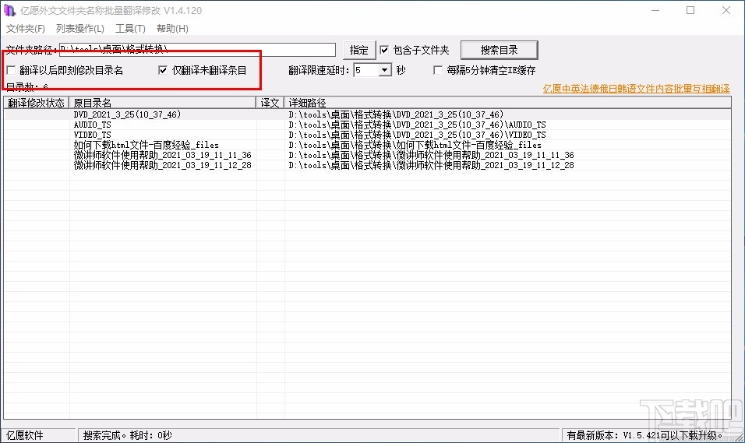Viewport: 745px width, 443px height.
Task: Click 搜索完成 status message
Action: pyautogui.click(x=127, y=435)
